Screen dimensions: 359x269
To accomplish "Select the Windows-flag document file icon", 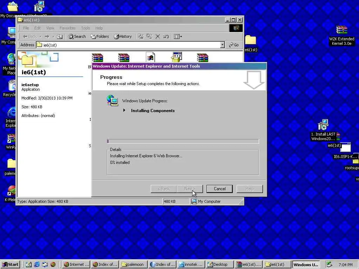I will click(x=150, y=57).
